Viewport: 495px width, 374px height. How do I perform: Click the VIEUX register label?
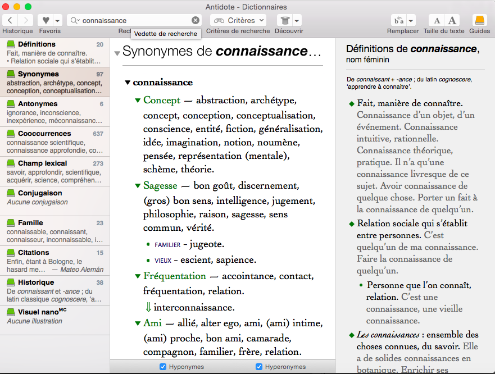[163, 261]
